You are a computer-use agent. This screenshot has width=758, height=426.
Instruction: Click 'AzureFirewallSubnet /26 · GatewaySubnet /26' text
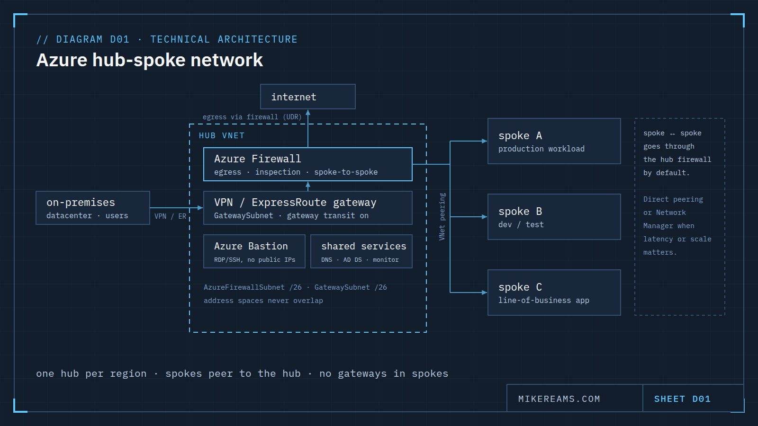coord(295,287)
